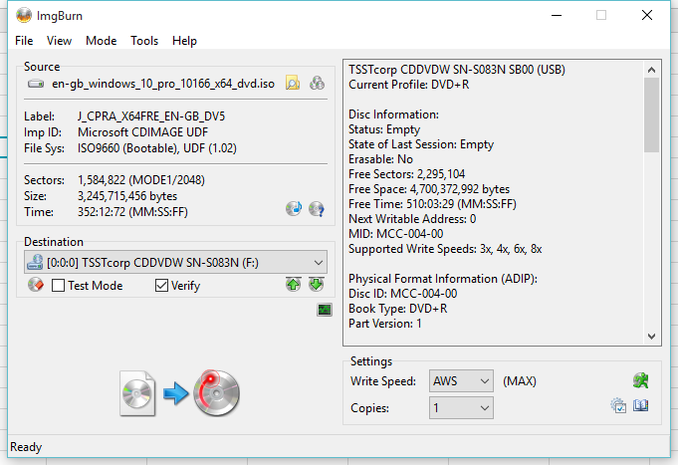Play the source image sound icon
678x465 pixels.
[x=294, y=209]
